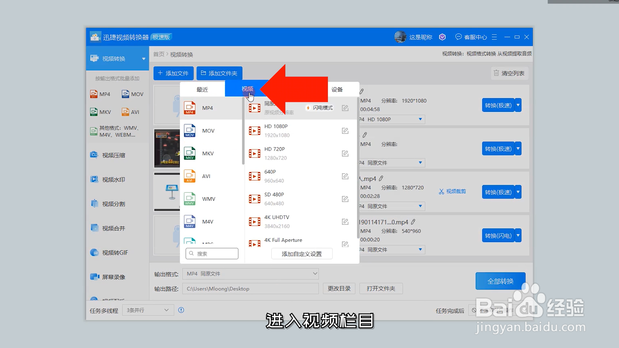Click the format 搜索 search field

[212, 254]
